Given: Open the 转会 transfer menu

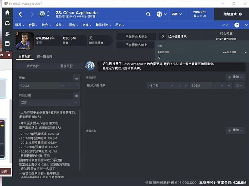Looking at the screenshot, I should click(x=46, y=25).
